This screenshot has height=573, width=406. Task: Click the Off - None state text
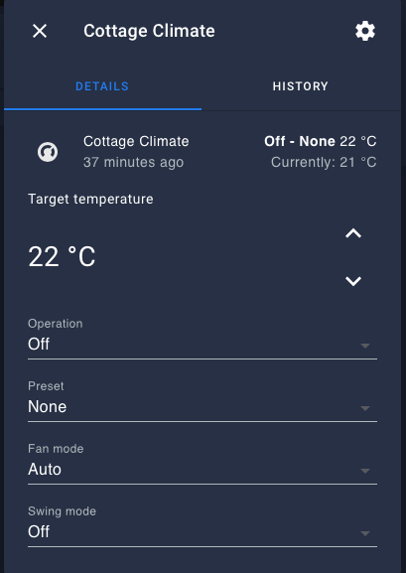click(300, 141)
